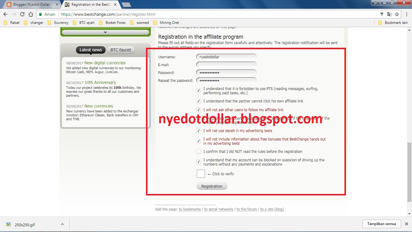Image resolution: width=412 pixels, height=232 pixels.
Task: Select the BTC faucet tab
Action: click(x=121, y=50)
